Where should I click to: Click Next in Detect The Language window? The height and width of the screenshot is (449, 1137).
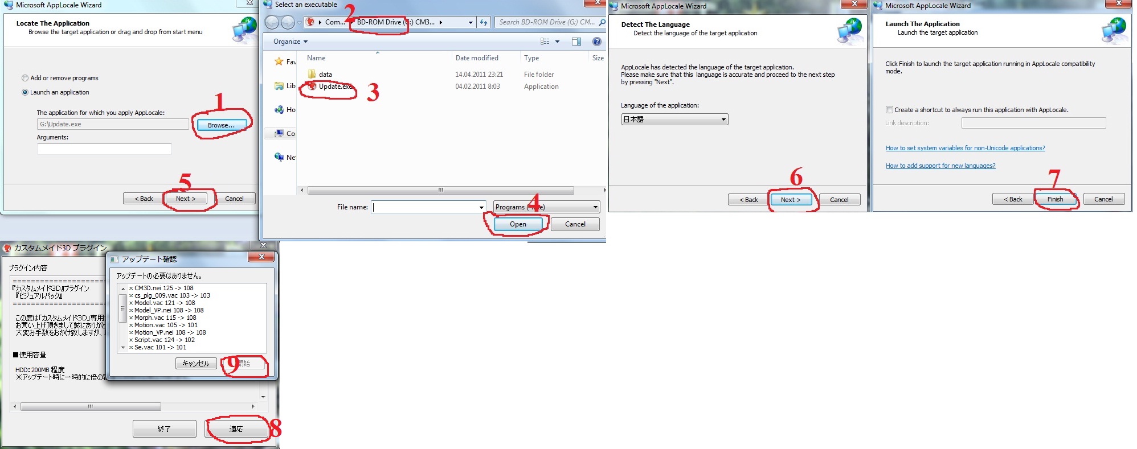tap(791, 200)
